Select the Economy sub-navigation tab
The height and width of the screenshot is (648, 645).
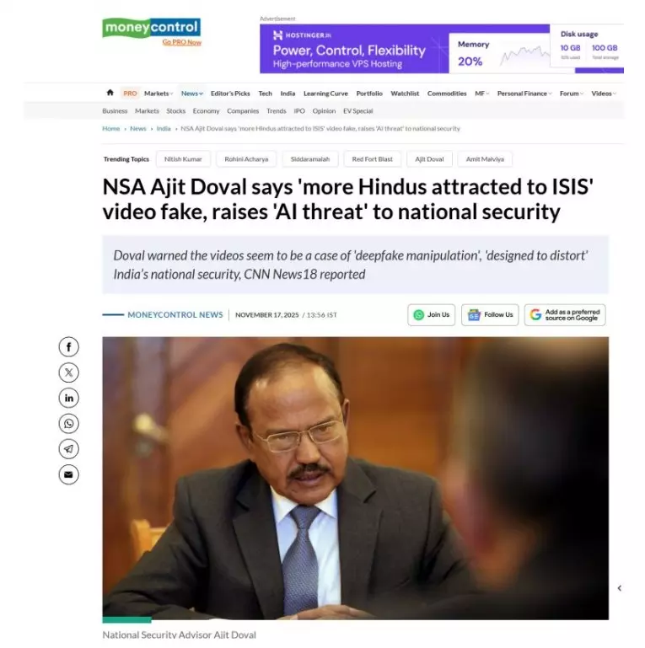tap(206, 110)
